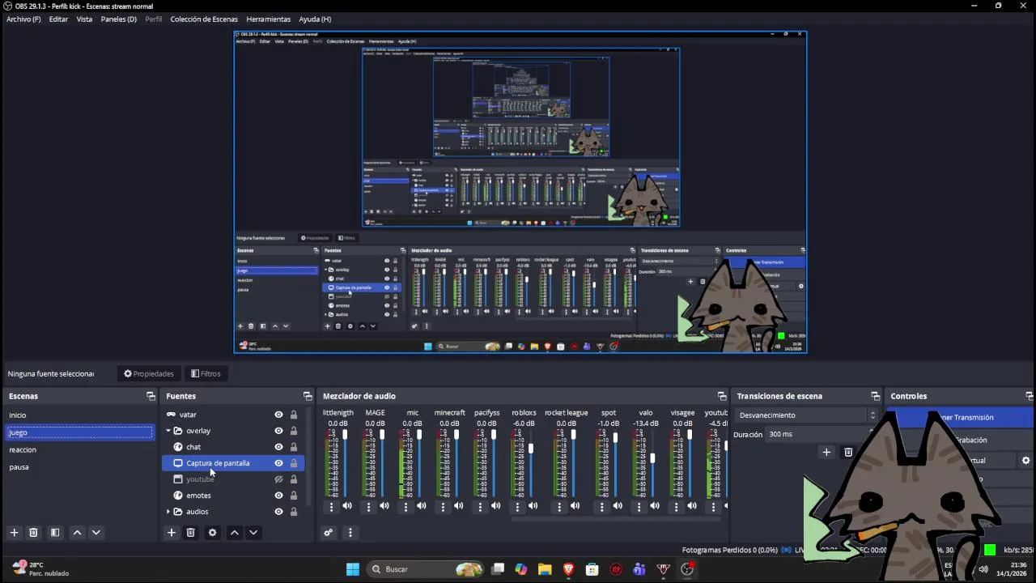Click the Filtros button
The height and width of the screenshot is (583, 1036).
(206, 373)
